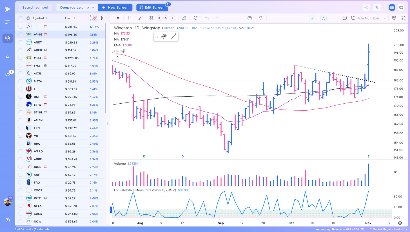
Task: Click the Edit Screen button
Action: [152, 8]
